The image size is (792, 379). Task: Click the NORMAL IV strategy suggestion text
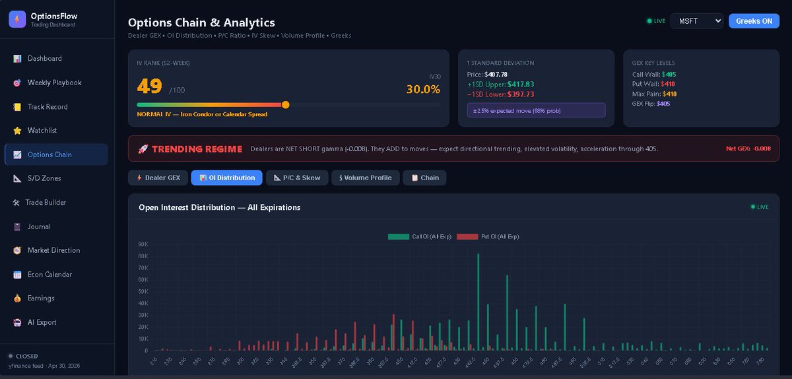tap(202, 114)
